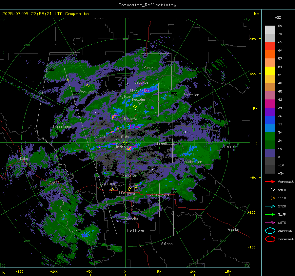The image size is (295, 276).
Task: Click the ThreeHills label
Action: (165, 143)
